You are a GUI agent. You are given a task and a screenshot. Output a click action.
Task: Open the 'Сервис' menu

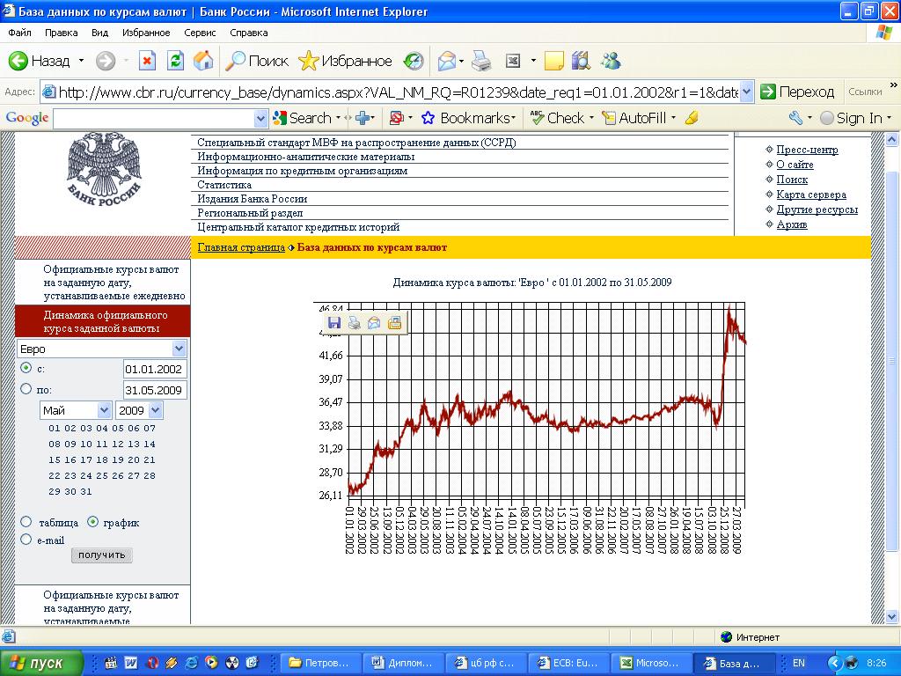(x=200, y=33)
